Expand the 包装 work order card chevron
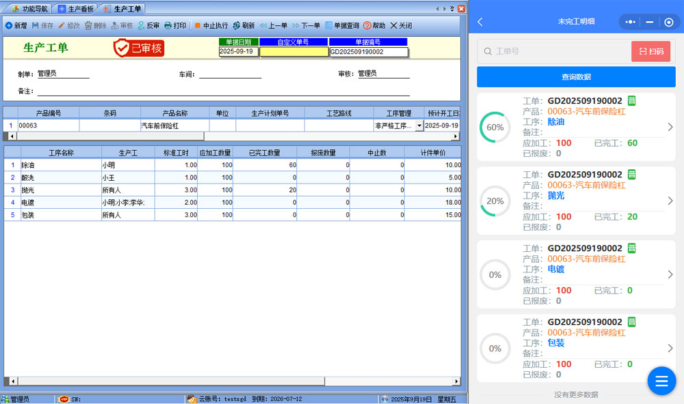Image resolution: width=684 pixels, height=404 pixels. (670, 348)
